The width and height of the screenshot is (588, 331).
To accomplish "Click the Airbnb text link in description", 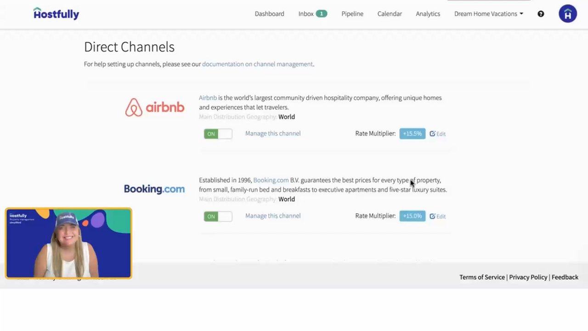I will point(208,97).
